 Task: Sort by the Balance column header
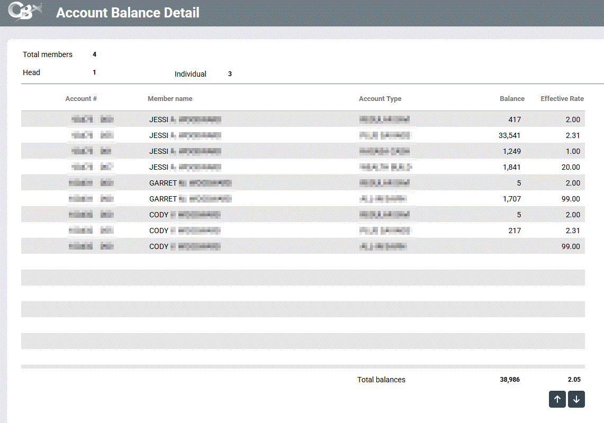tap(512, 99)
